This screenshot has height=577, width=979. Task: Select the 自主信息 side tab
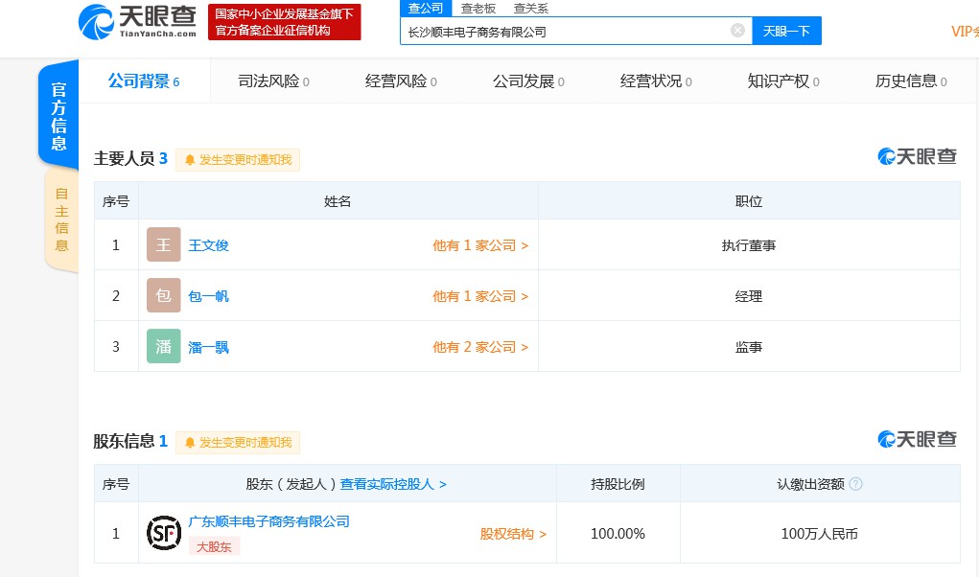pos(61,219)
